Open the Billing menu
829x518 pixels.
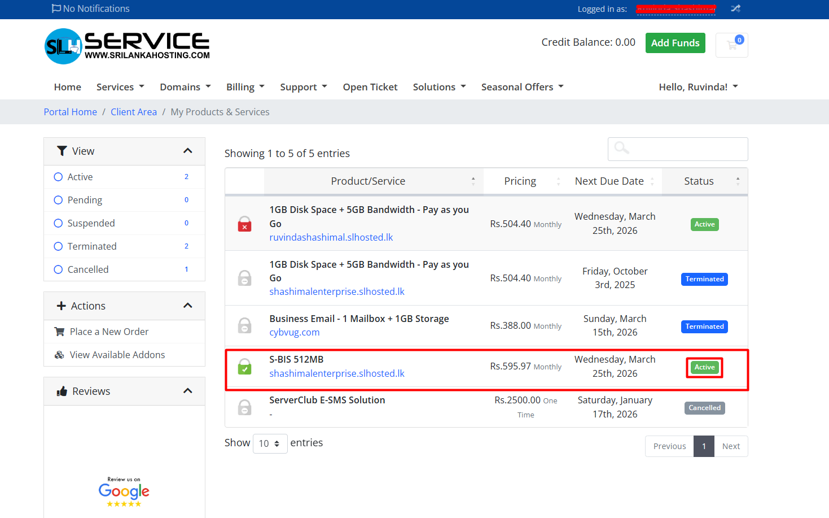(x=245, y=87)
